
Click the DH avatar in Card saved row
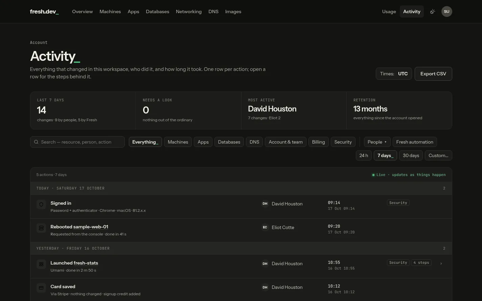click(265, 287)
